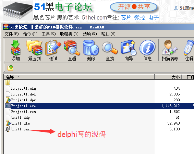194x154 pixels.
Task: Sort files by 大小 column header
Action: (168, 77)
